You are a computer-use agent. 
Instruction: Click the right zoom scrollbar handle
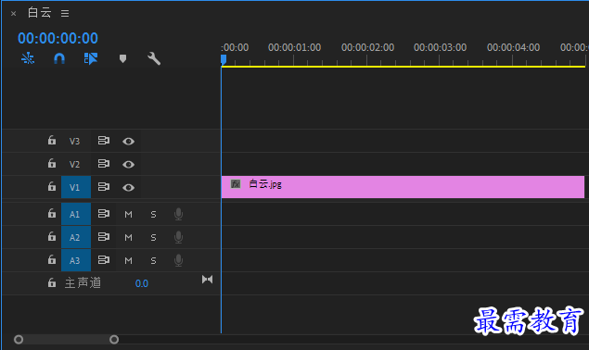[x=114, y=340]
